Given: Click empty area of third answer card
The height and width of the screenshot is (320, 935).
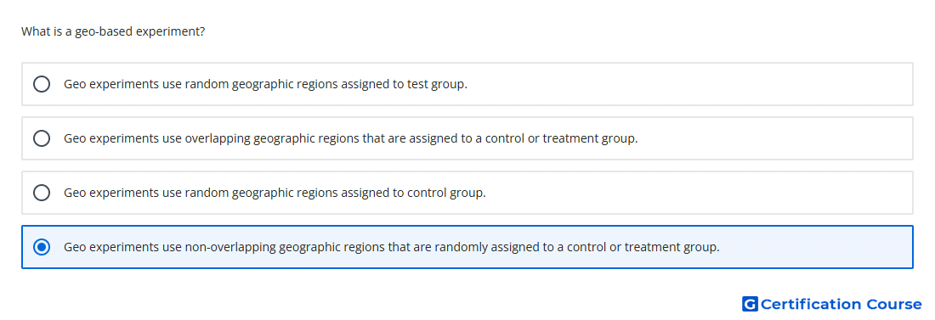Looking at the screenshot, I should (x=698, y=193).
